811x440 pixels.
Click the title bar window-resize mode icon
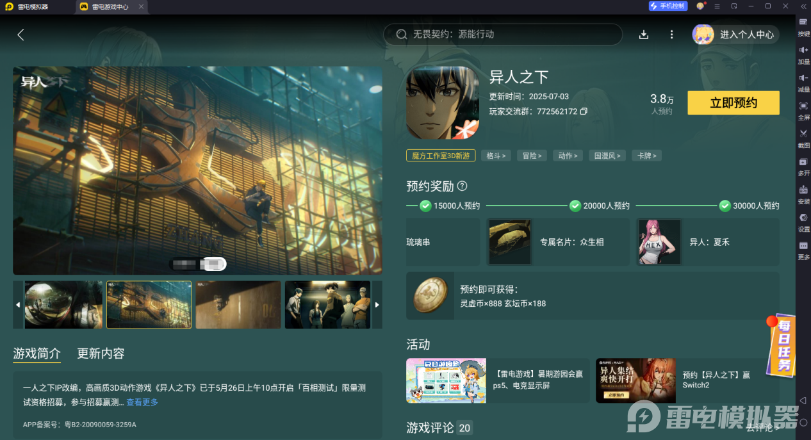tap(734, 6)
